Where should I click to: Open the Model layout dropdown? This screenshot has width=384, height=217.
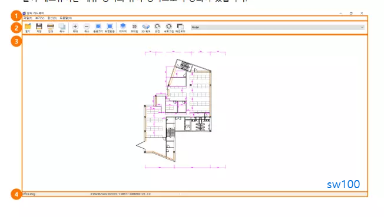[277, 27]
